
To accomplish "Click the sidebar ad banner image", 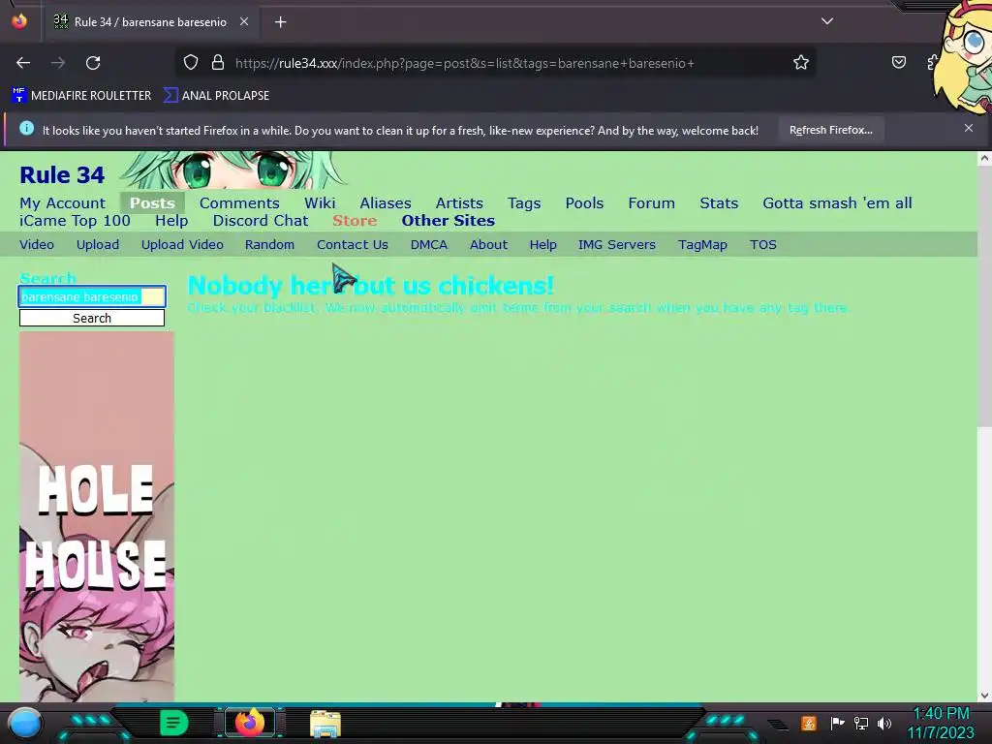I will click(x=97, y=516).
